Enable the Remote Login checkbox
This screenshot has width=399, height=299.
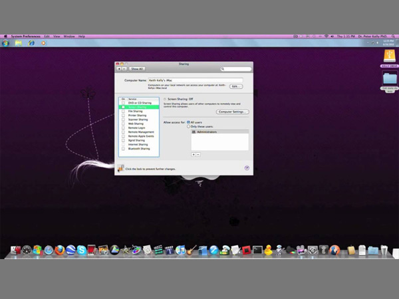pos(123,128)
